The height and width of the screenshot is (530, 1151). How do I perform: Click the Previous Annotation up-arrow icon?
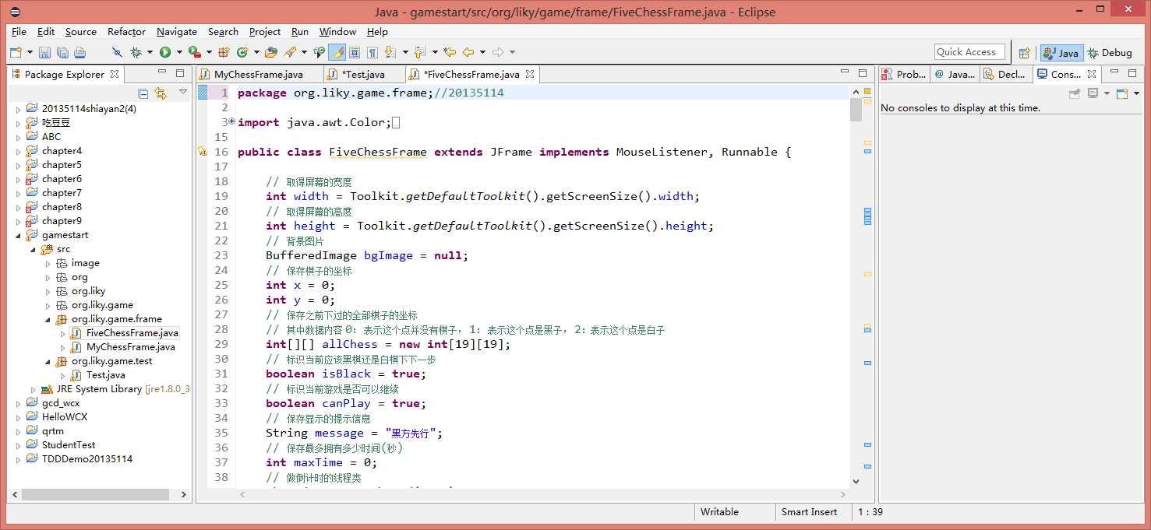click(x=418, y=52)
